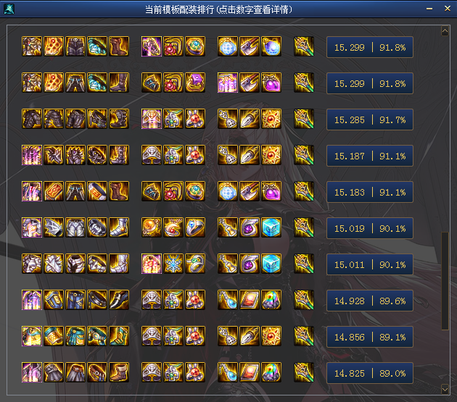Open the 14.825 | 89.0% score details
The image size is (457, 402).
369,373
